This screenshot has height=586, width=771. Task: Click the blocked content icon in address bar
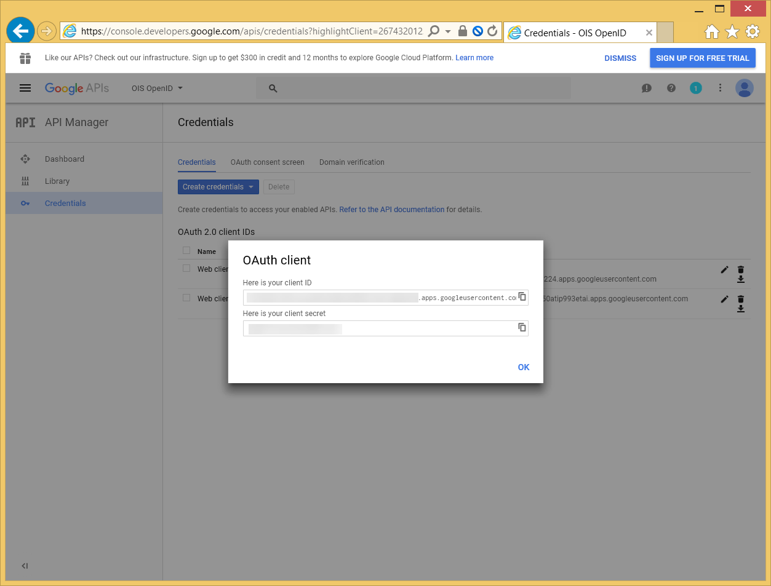point(477,31)
